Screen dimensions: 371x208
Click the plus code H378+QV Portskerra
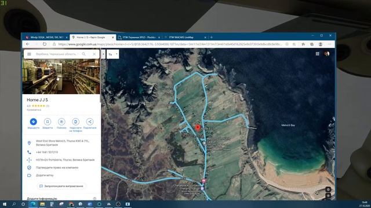pos(65,160)
